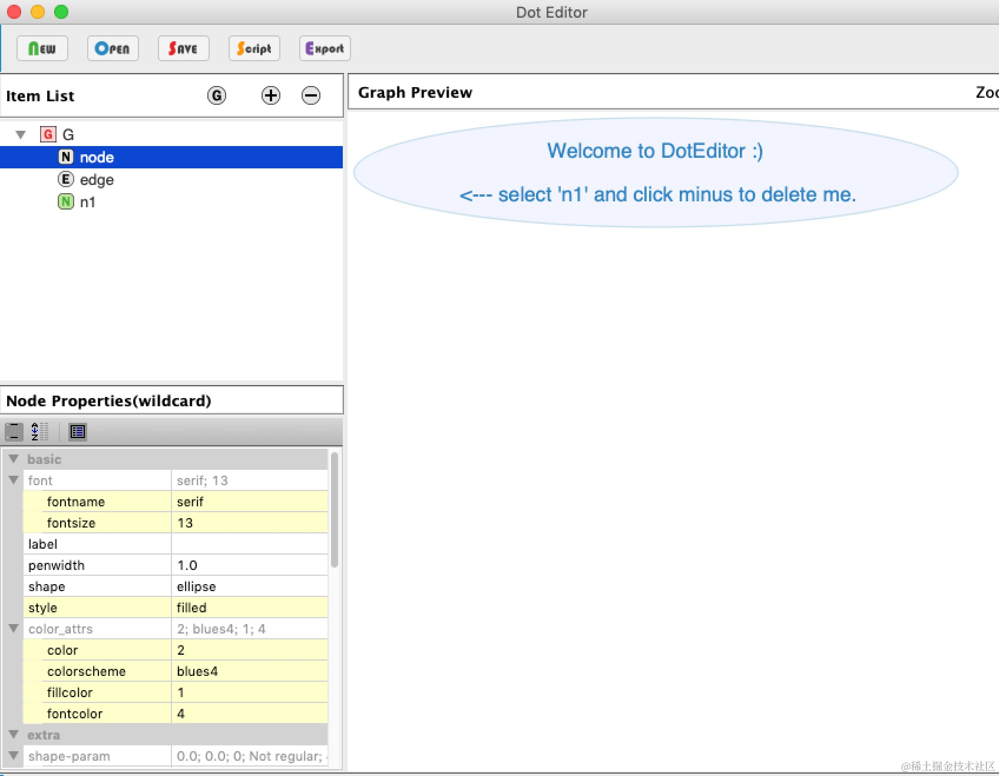The width and height of the screenshot is (999, 776).
Task: Open the Script view button
Action: point(254,48)
